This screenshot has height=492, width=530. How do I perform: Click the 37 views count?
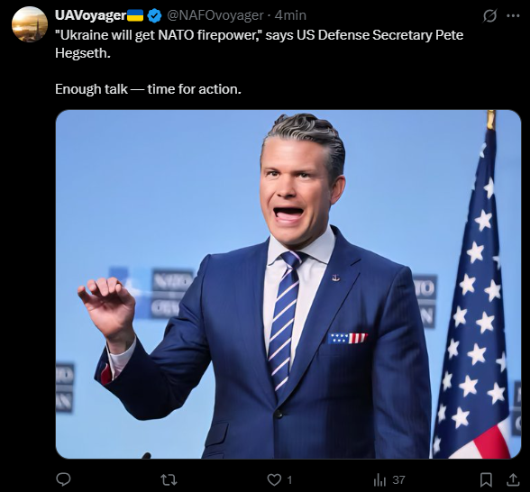[398, 479]
